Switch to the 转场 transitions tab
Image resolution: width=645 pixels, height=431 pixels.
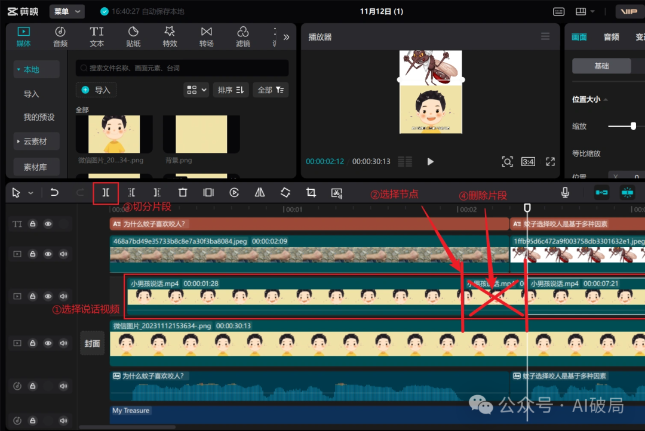[x=207, y=36]
